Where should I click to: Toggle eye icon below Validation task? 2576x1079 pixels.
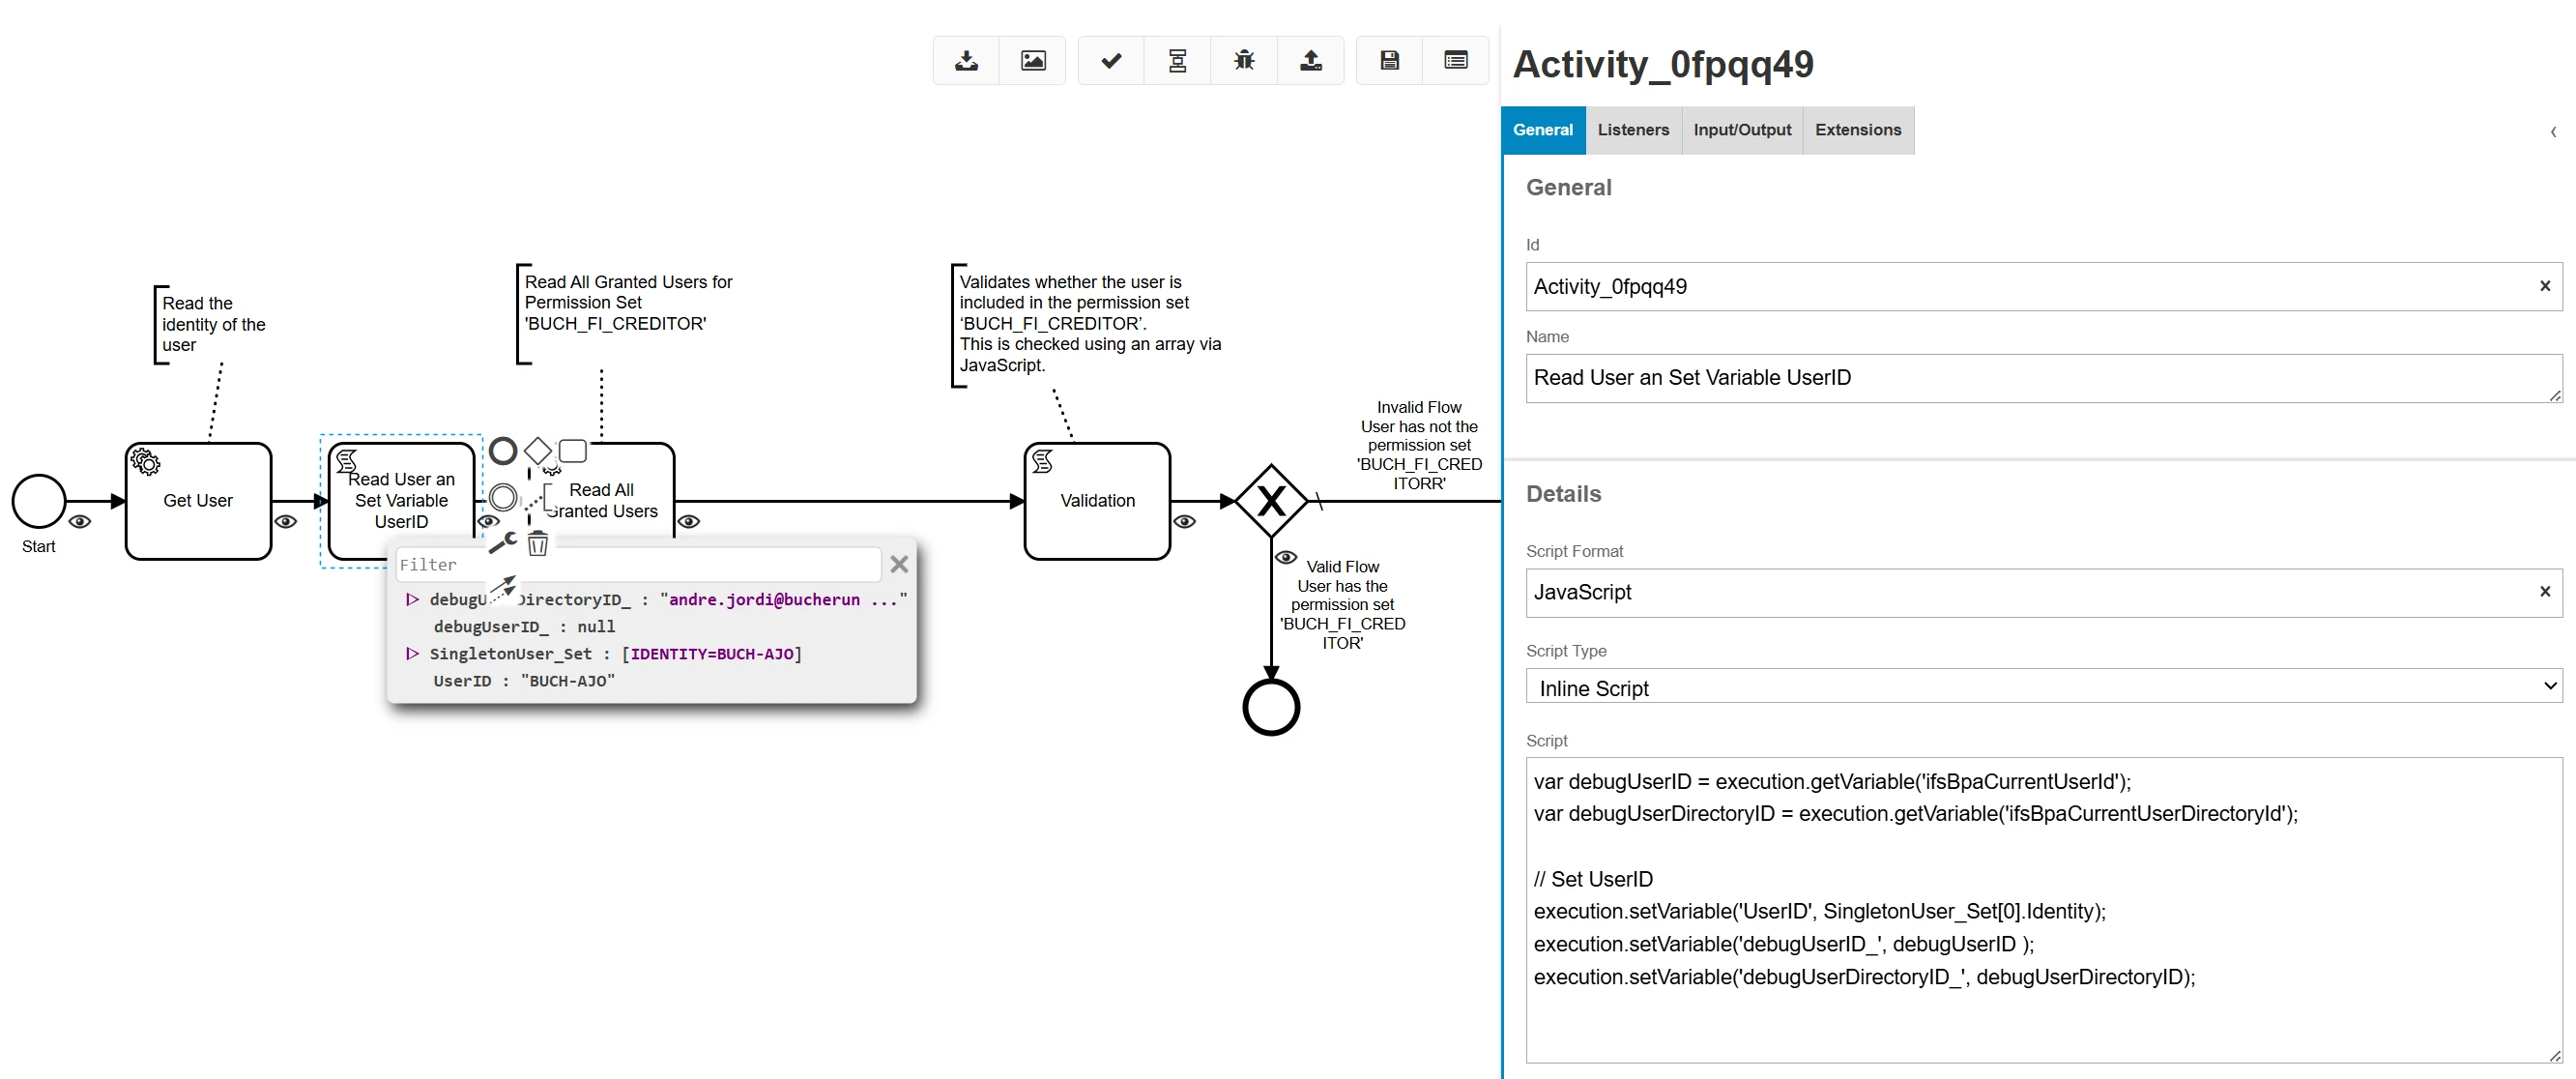1185,522
